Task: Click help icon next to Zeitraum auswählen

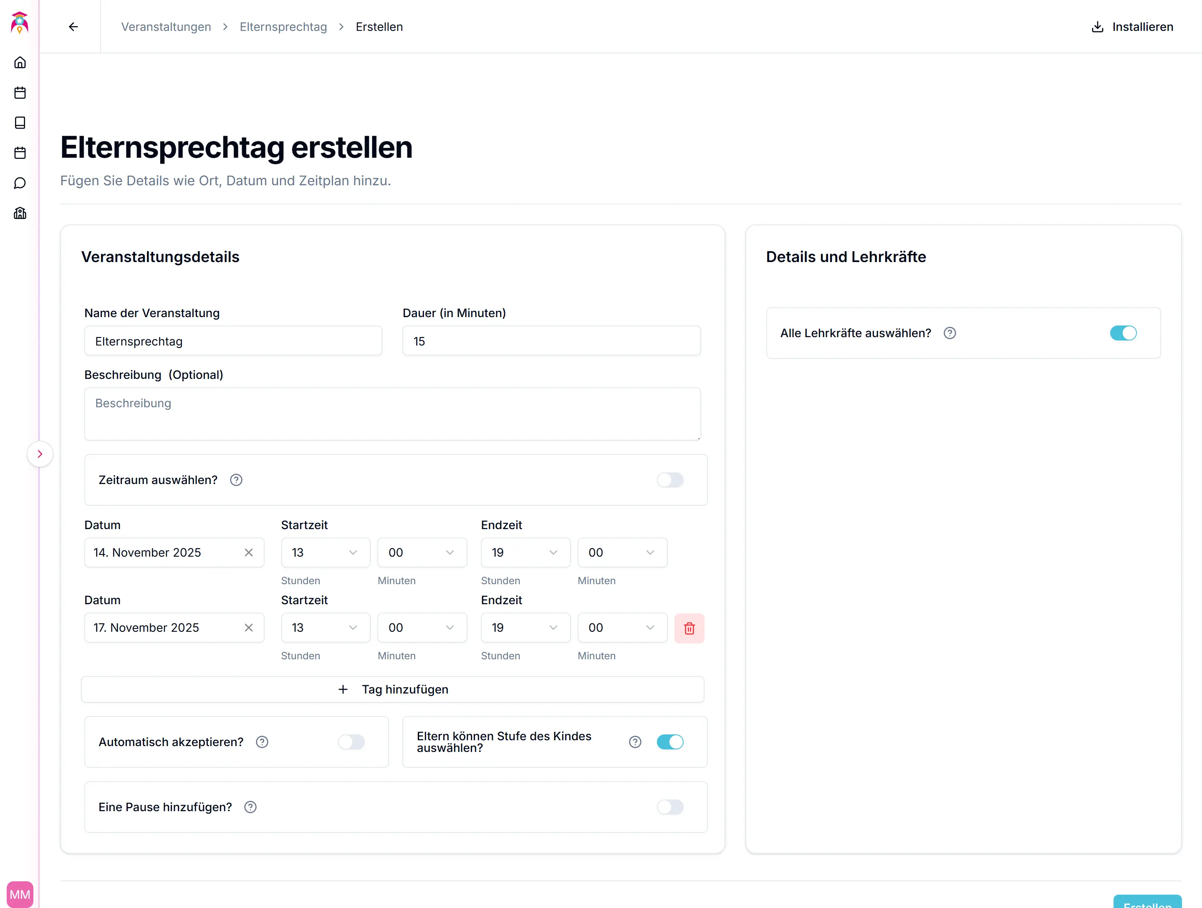Action: [x=236, y=480]
